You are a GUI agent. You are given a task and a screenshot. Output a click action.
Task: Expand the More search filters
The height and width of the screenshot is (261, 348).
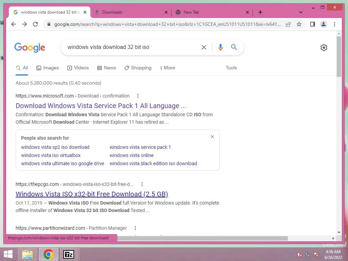pos(167,68)
